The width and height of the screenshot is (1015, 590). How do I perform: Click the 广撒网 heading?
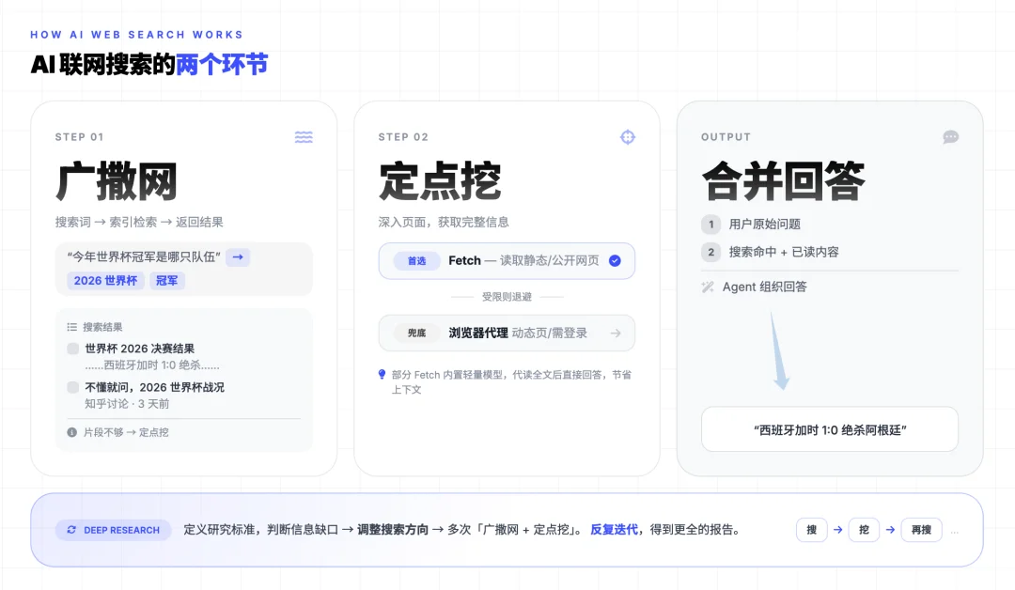click(117, 181)
